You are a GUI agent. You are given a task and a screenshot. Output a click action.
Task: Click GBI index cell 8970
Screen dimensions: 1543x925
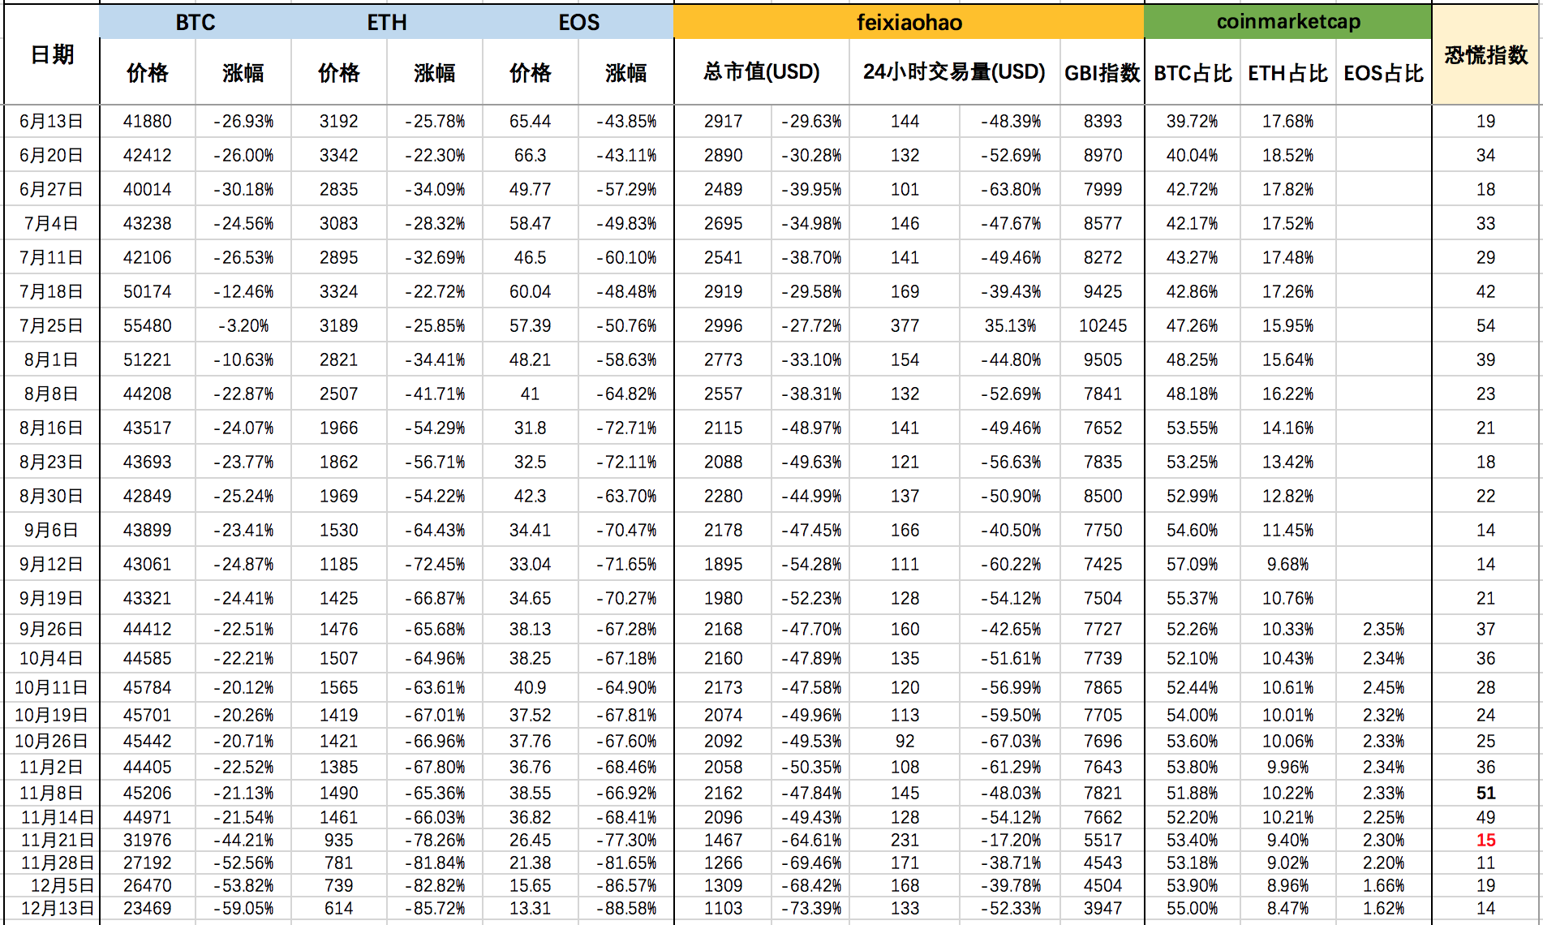1102,155
